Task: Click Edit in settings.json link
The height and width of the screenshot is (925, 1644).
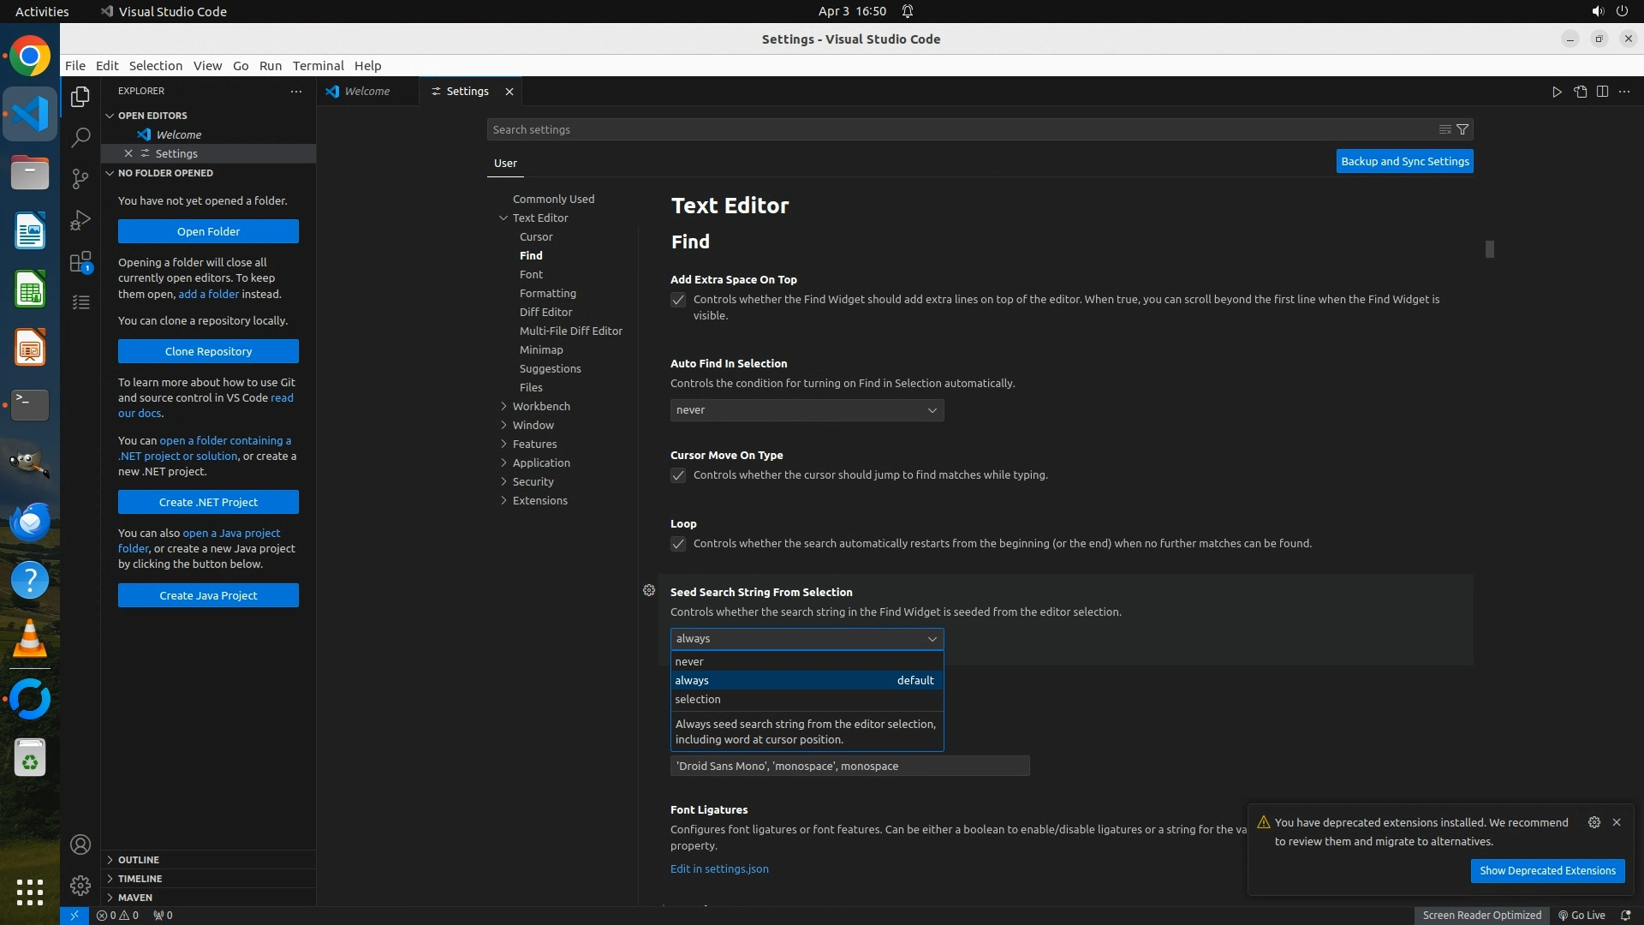Action: [x=719, y=868]
